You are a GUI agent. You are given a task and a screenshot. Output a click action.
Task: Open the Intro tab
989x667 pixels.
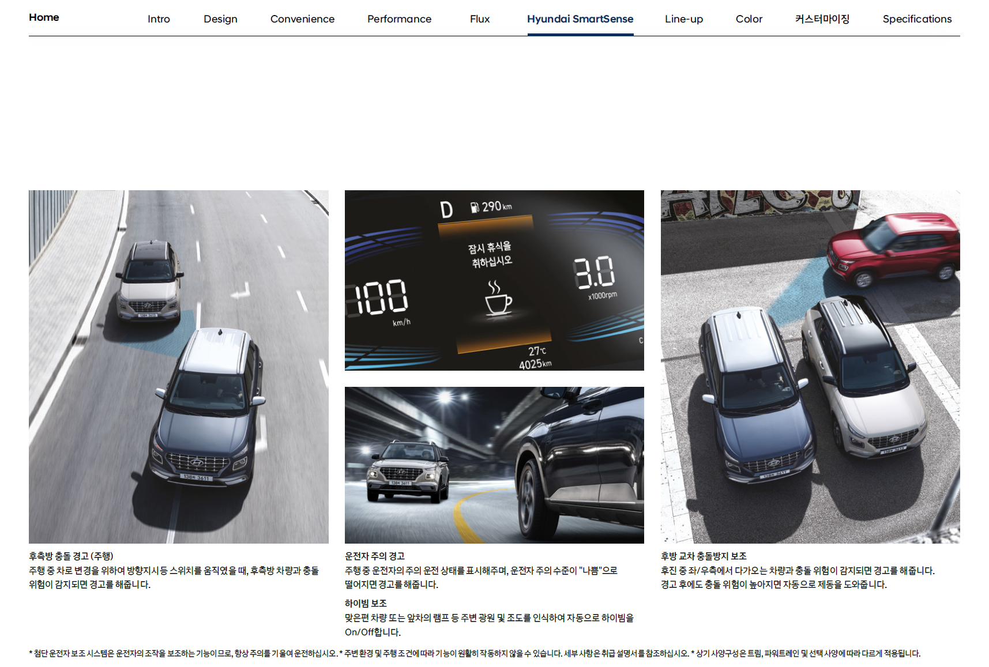click(x=159, y=19)
